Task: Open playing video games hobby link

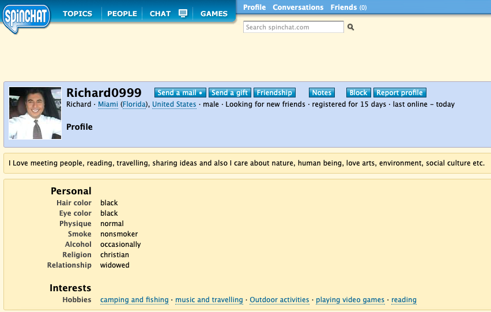Action: 350,300
